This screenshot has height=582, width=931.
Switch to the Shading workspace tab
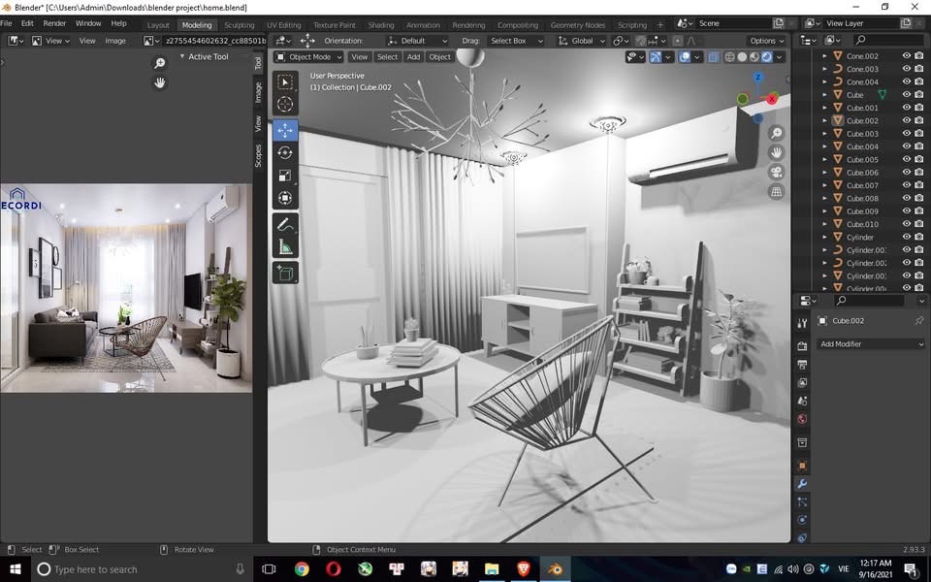[x=381, y=25]
